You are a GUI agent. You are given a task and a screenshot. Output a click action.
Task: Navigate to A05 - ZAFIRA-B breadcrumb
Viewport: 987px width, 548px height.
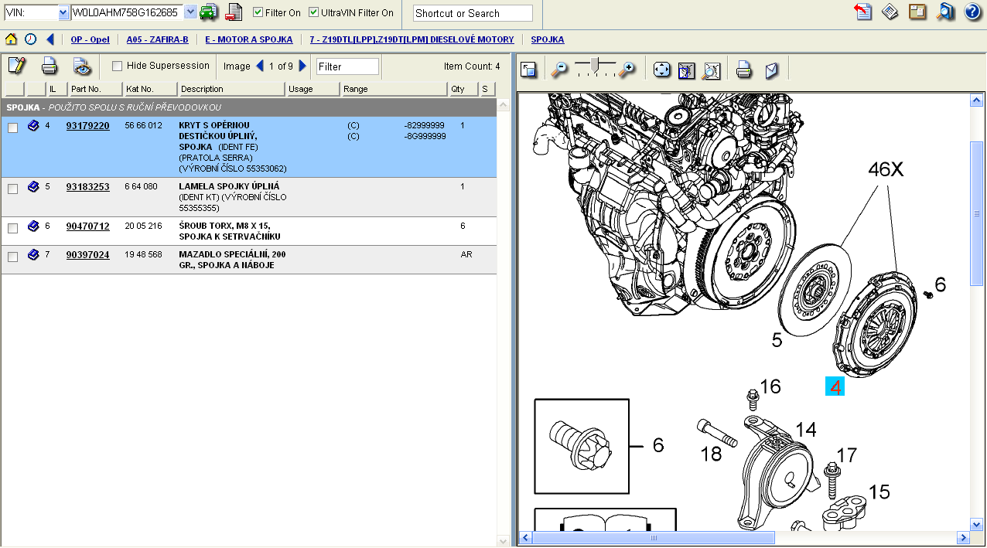(157, 39)
